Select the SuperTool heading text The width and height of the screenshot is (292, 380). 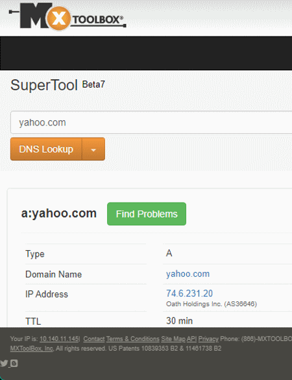pyautogui.click(x=44, y=85)
